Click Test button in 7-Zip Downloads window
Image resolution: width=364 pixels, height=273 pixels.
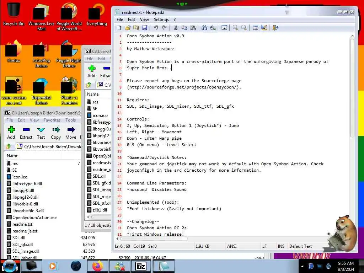coord(41,133)
